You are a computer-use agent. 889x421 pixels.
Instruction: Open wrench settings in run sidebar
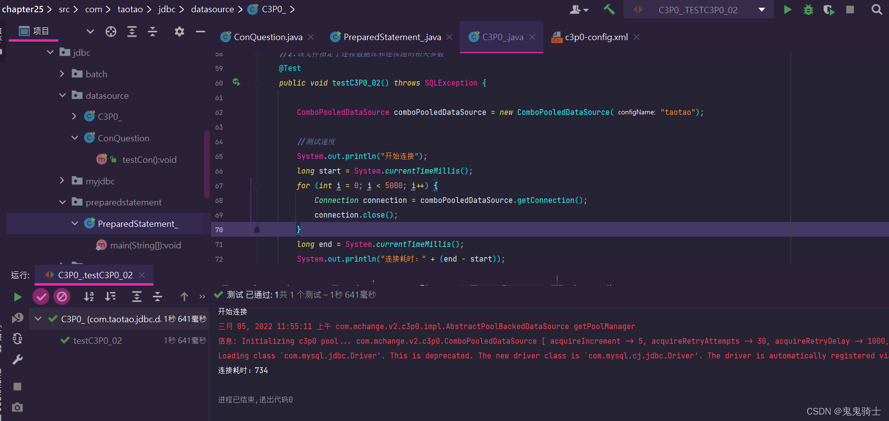point(18,360)
